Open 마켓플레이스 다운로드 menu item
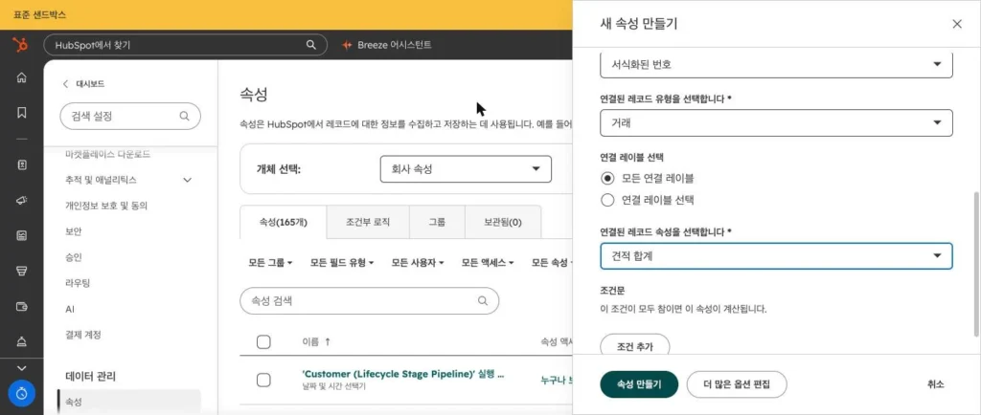 (107, 154)
